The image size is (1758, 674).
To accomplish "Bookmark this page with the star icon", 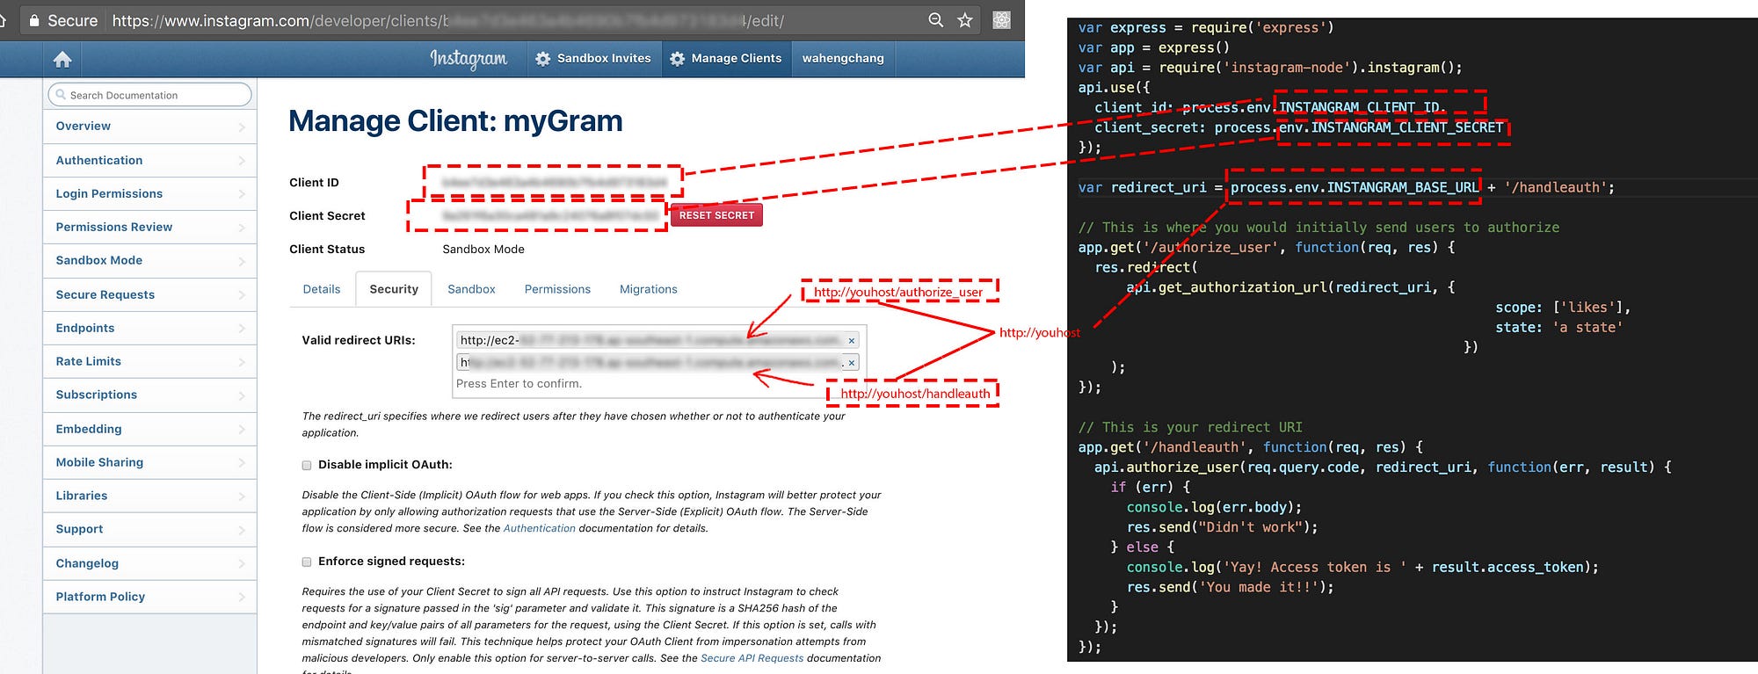I will [x=965, y=19].
